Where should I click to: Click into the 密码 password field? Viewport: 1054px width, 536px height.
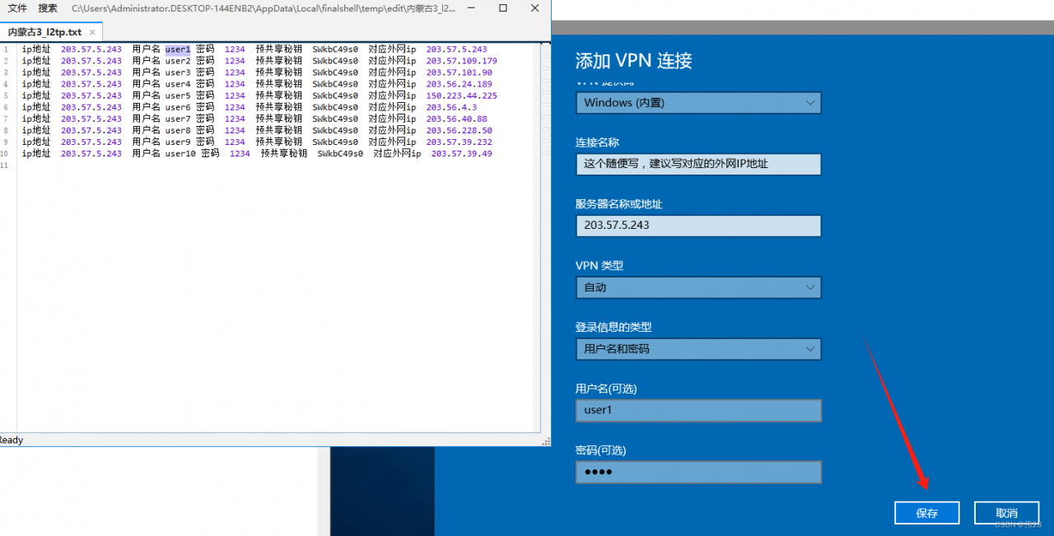pyautogui.click(x=698, y=472)
